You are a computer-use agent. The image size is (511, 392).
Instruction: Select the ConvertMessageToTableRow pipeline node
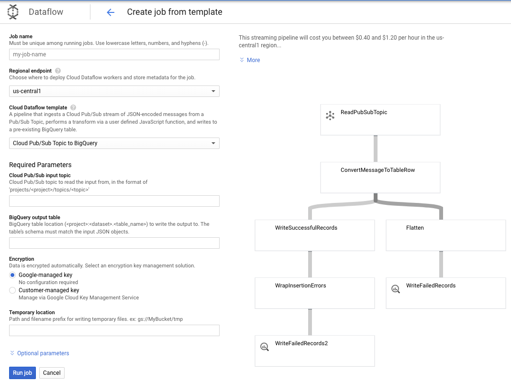pyautogui.click(x=380, y=177)
